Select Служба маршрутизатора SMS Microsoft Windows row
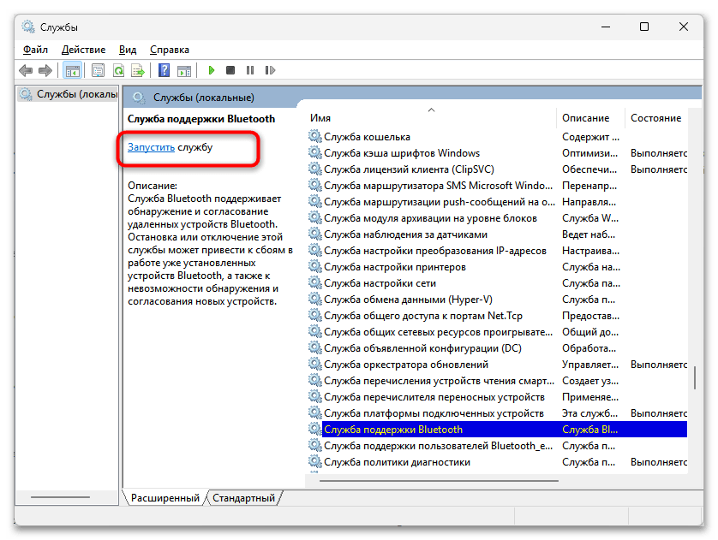This screenshot has width=718, height=540. click(x=498, y=186)
